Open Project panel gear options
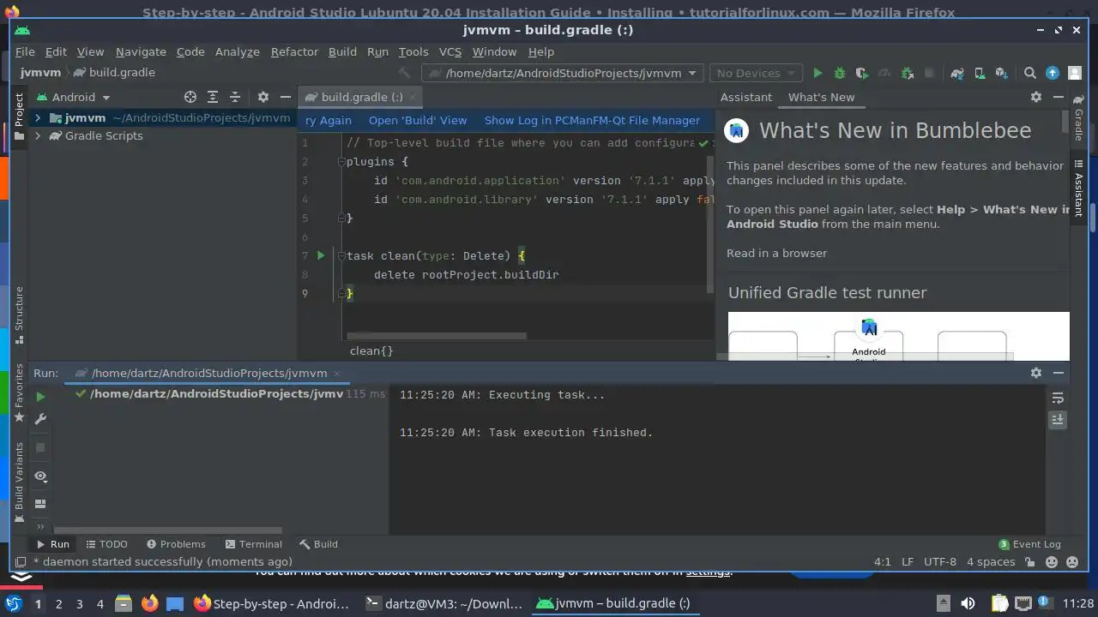The image size is (1098, 617). [263, 97]
